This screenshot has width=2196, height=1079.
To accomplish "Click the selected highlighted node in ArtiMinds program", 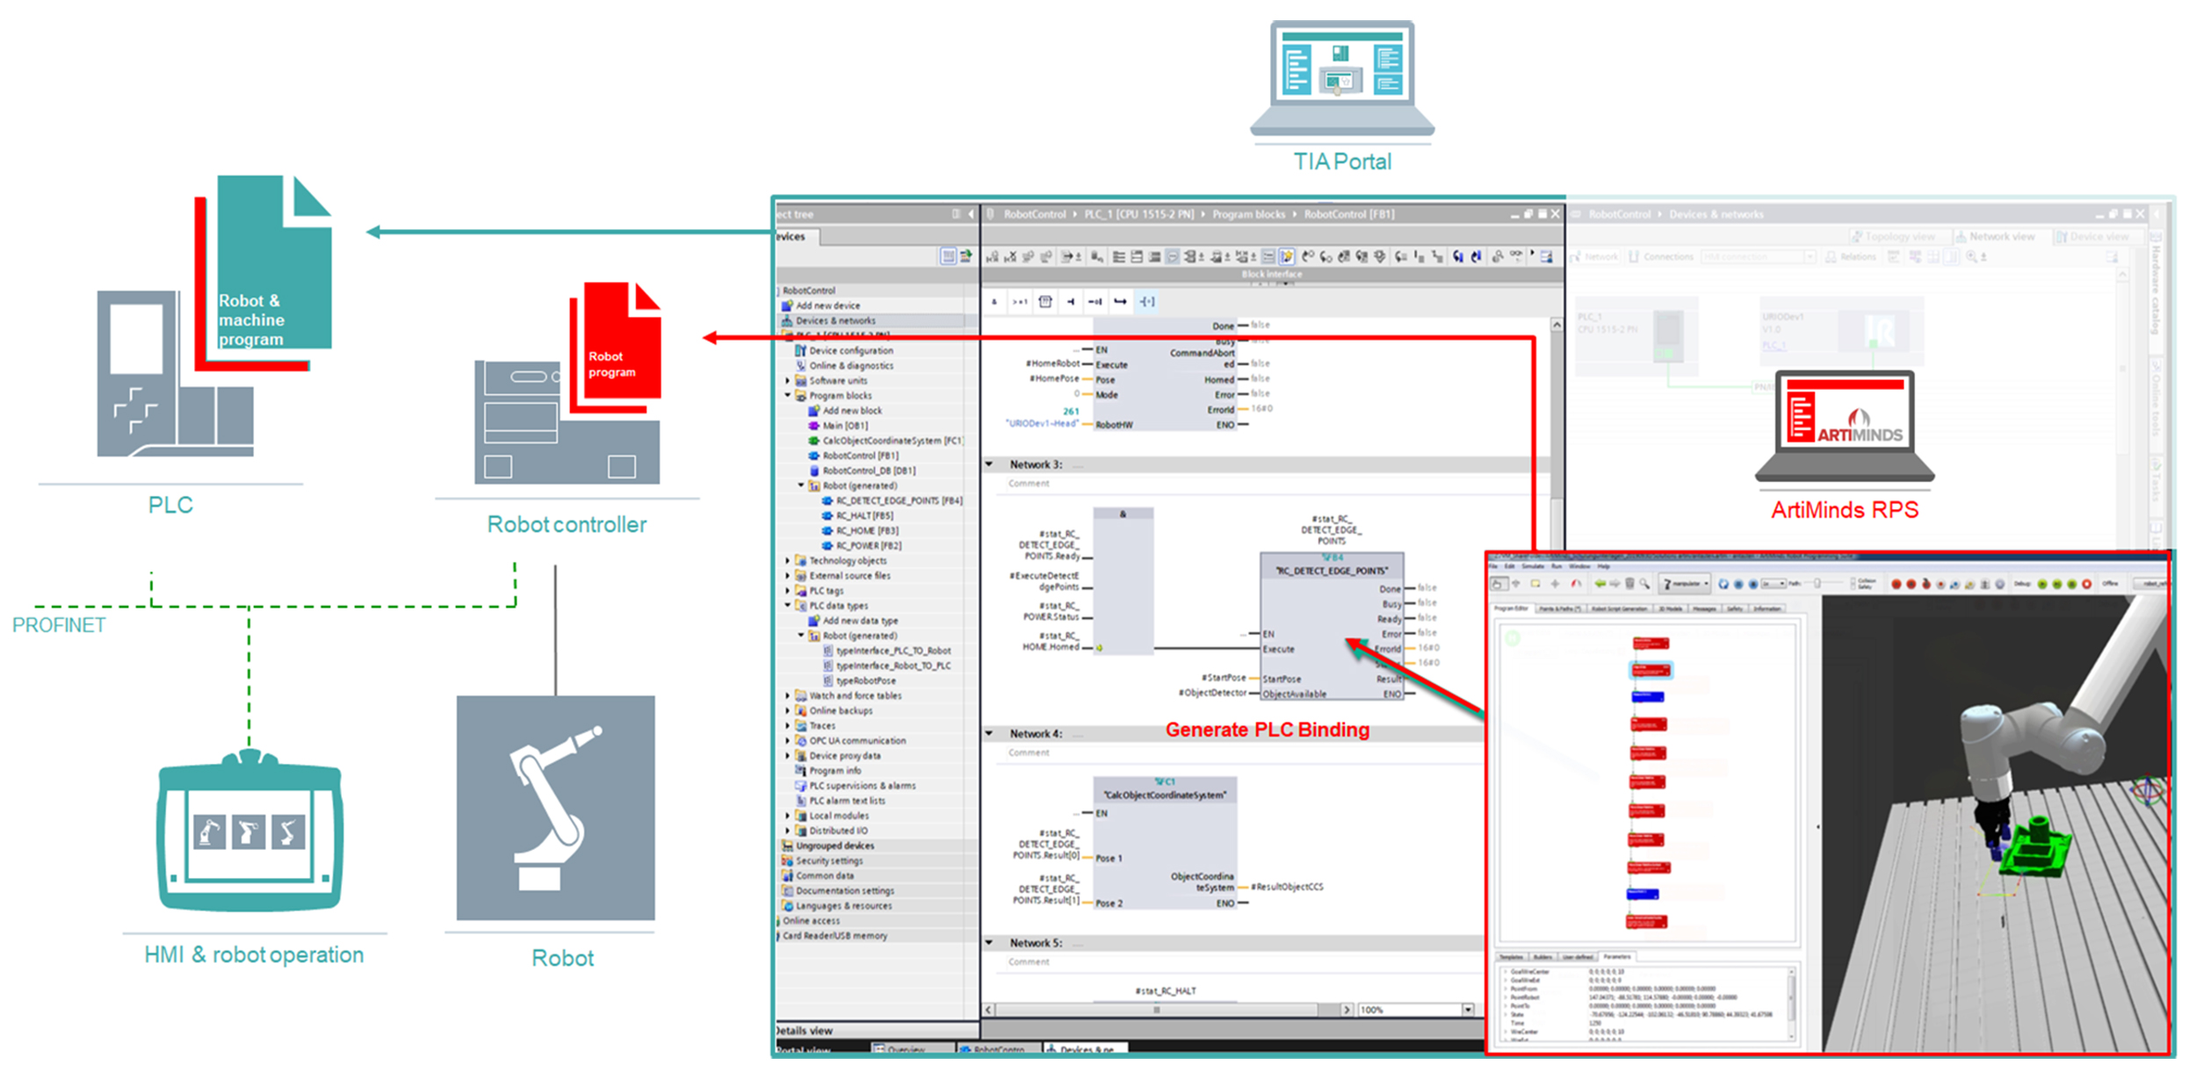I will pyautogui.click(x=1651, y=670).
